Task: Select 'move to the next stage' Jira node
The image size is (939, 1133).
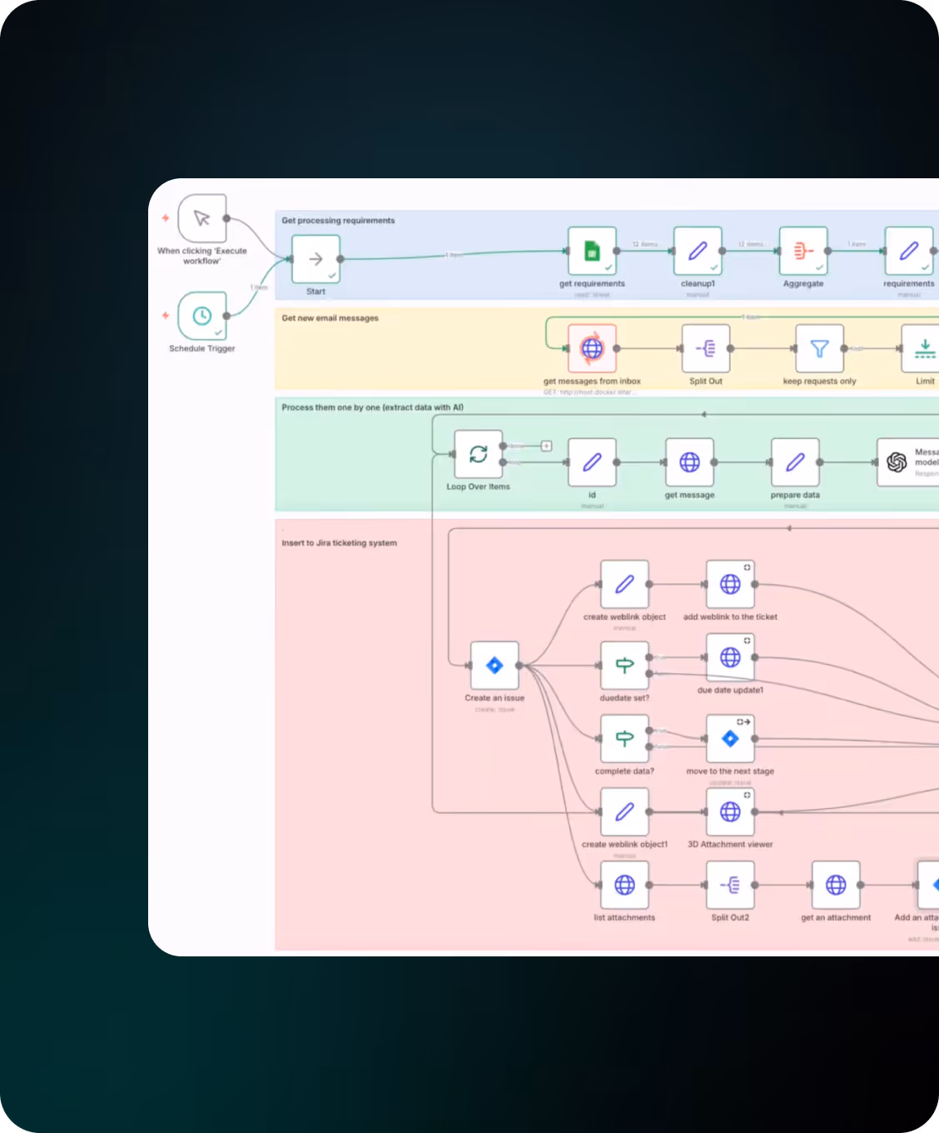Action: pyautogui.click(x=730, y=739)
